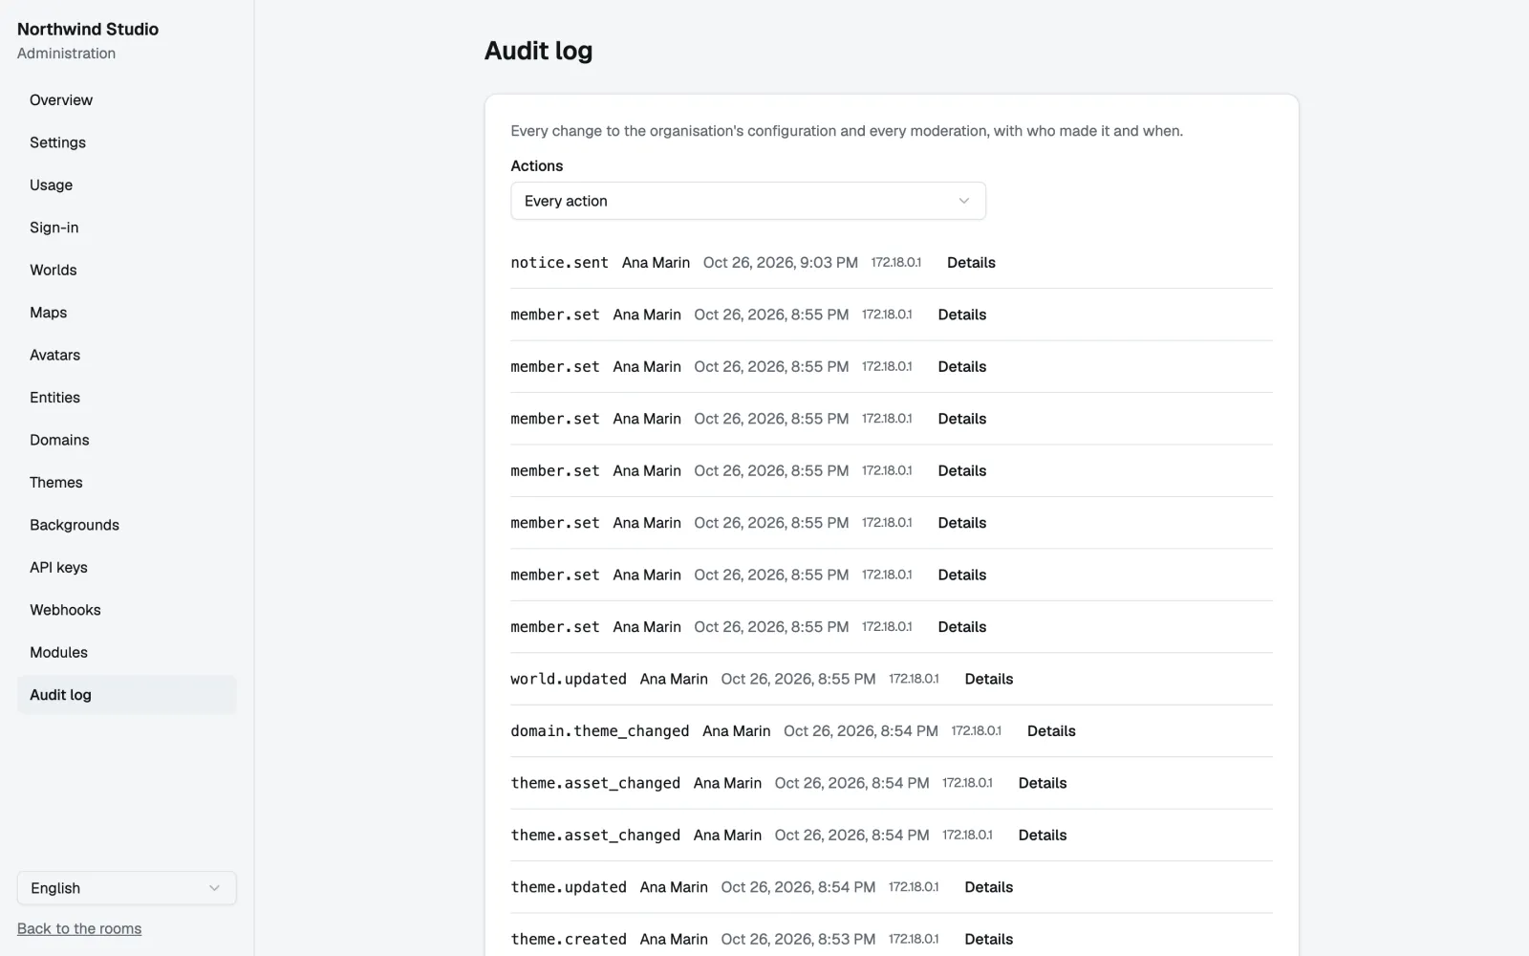Click the theme.updated action name

tap(569, 888)
